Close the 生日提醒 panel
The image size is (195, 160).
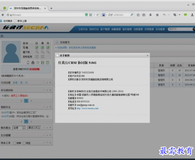(50, 135)
